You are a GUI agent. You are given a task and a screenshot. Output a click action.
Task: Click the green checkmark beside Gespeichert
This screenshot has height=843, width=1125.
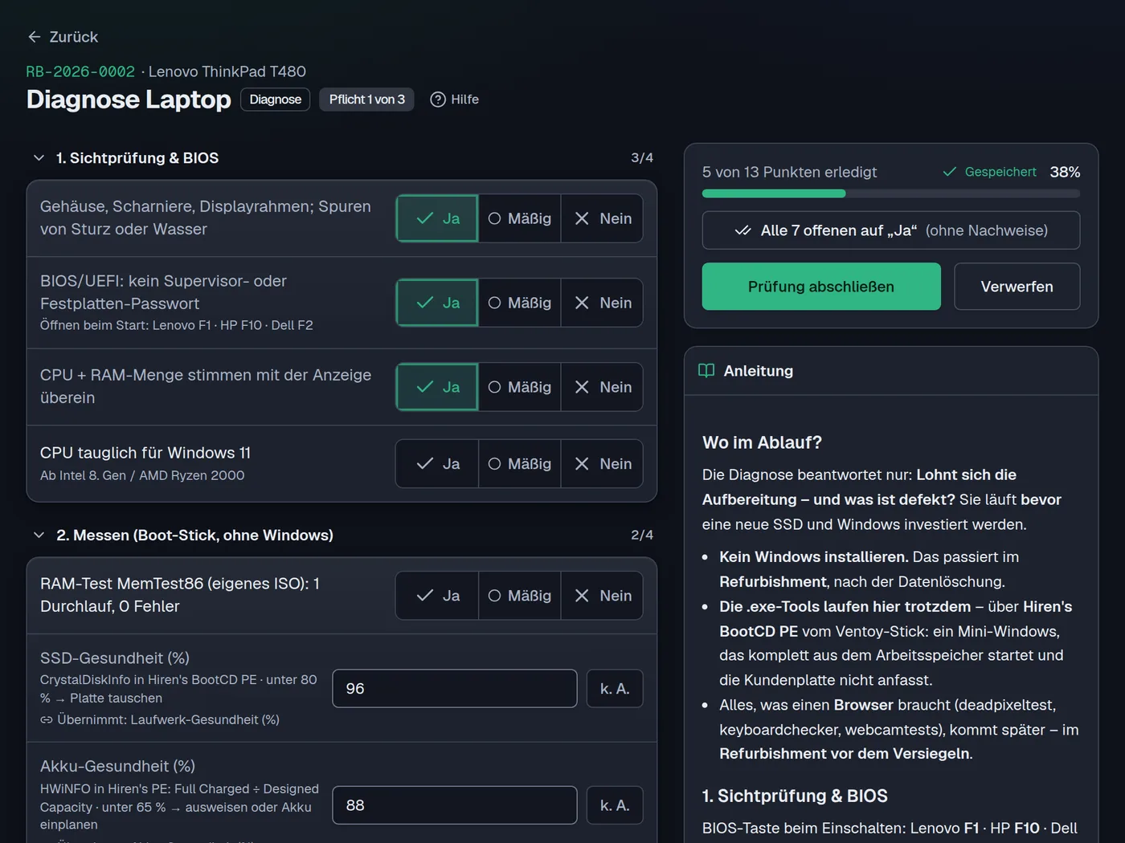[x=950, y=172]
